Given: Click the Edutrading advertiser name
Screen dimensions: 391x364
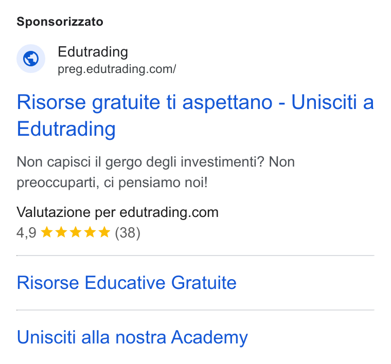Looking at the screenshot, I should [93, 52].
